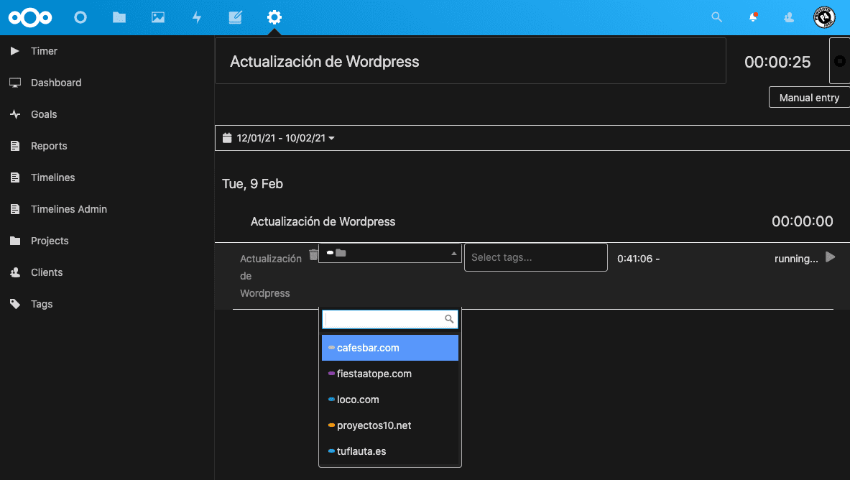Screen dimensions: 850x480
Task: Open the Notes pencil icon
Action: pos(235,17)
